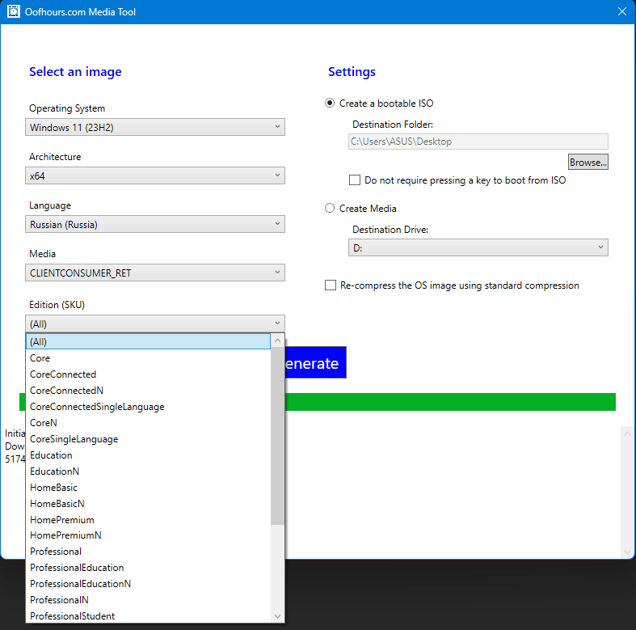Select HomePremium from the edition list

pos(61,520)
